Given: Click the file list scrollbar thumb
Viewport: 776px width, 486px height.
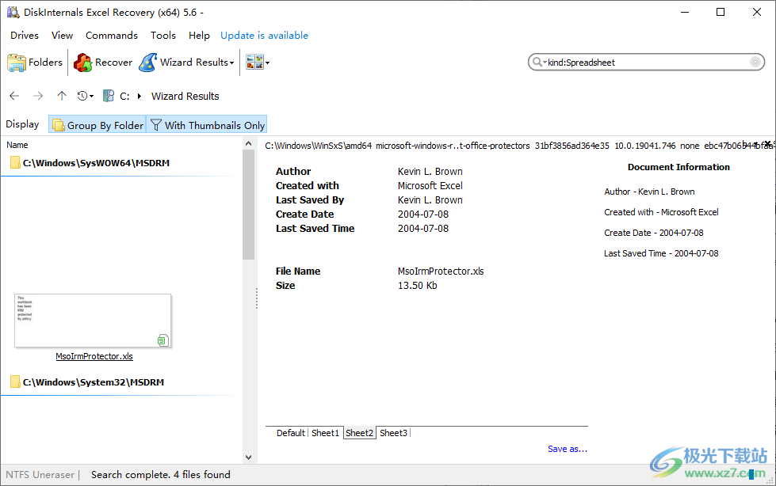Looking at the screenshot, I should (x=248, y=204).
